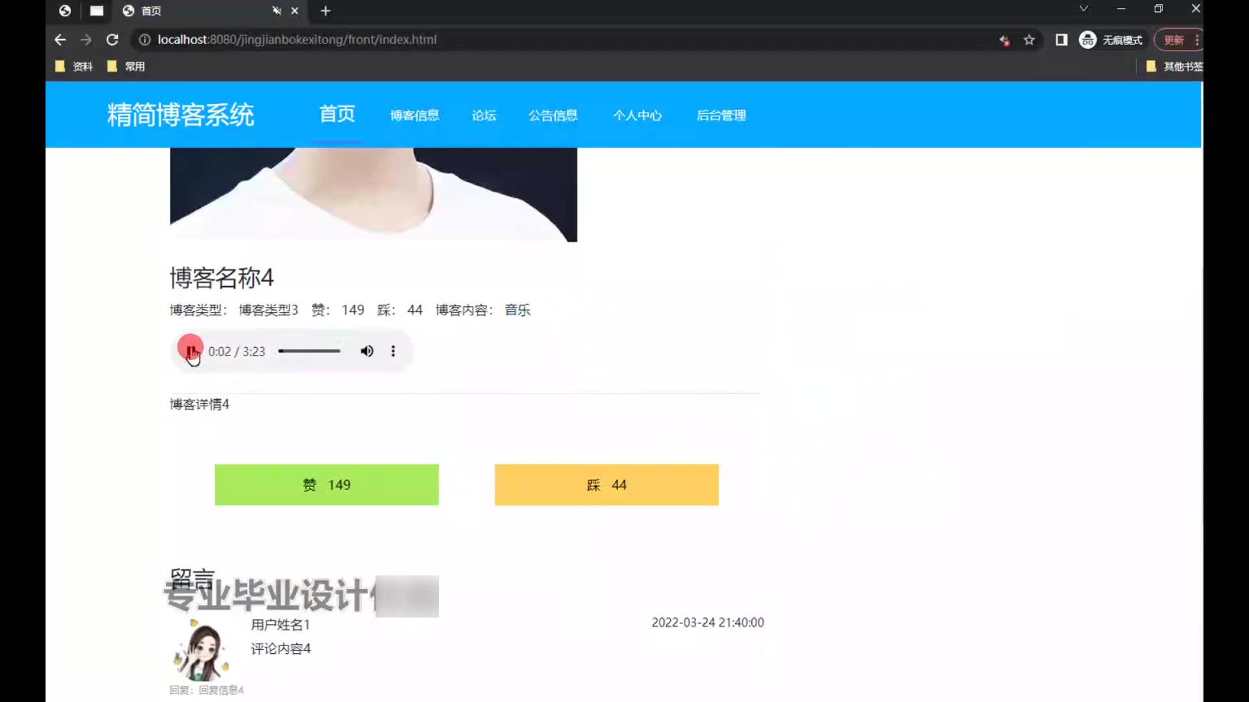This screenshot has height=702, width=1249.
Task: Go back to previous page
Action: [x=60, y=40]
